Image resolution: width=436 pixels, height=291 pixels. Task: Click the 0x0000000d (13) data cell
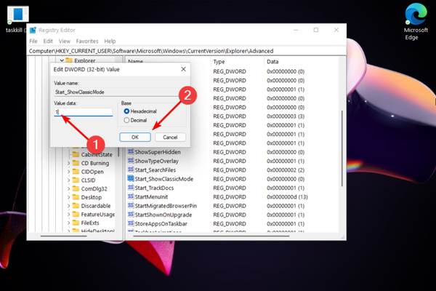[287, 197]
